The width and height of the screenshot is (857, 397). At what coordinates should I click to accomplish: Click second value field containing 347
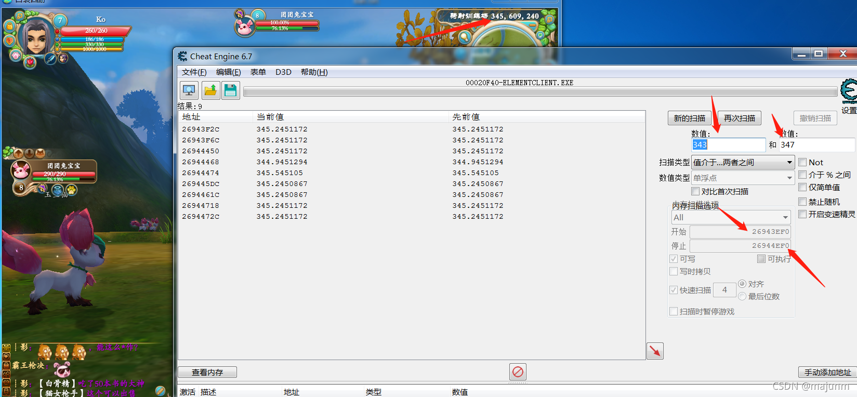[816, 144]
